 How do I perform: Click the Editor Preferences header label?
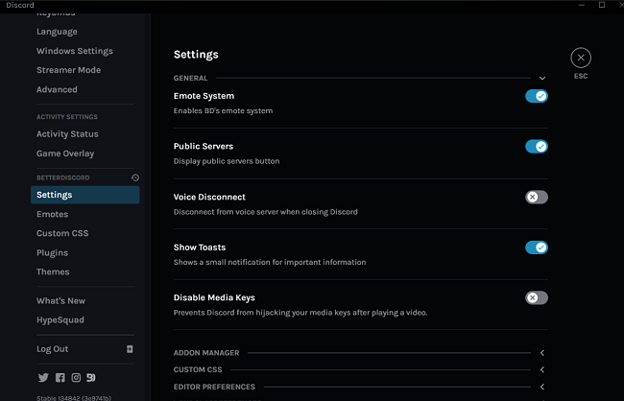(214, 387)
